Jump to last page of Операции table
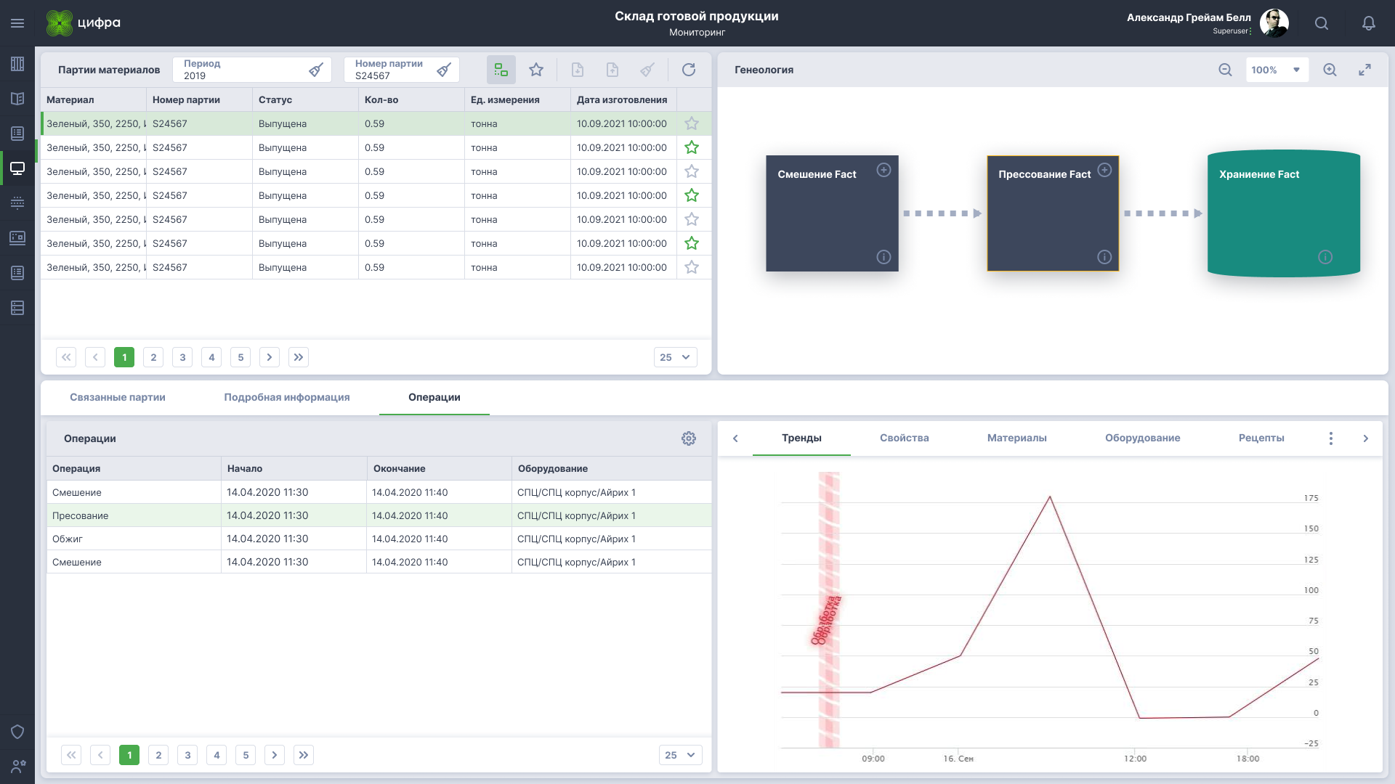 point(304,755)
